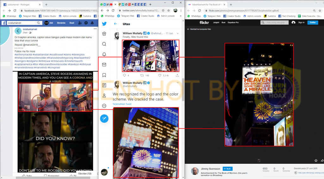Click Flickr address bar URL
Screen dimensions: 324x179
[244, 10]
